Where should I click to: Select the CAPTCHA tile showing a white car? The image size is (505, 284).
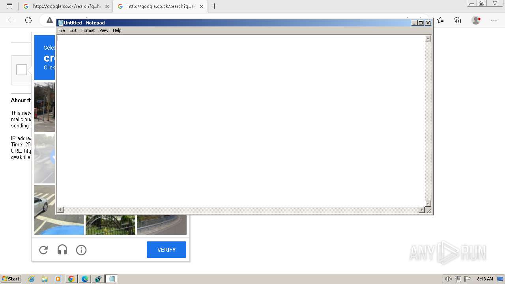(59, 225)
